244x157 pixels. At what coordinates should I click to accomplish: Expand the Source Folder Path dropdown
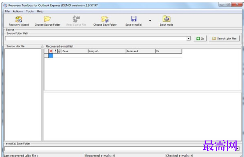(x=188, y=39)
